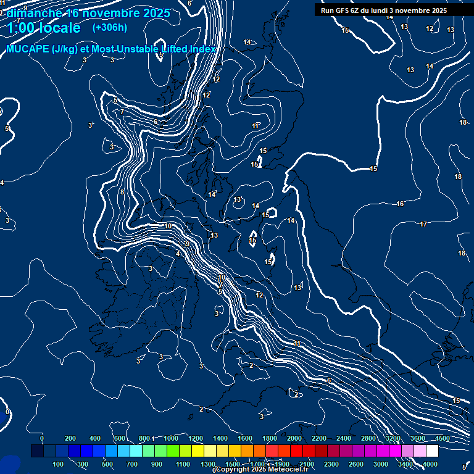Click the '(+306h)' forecast hour offset
The image size is (474, 474).
110,28
